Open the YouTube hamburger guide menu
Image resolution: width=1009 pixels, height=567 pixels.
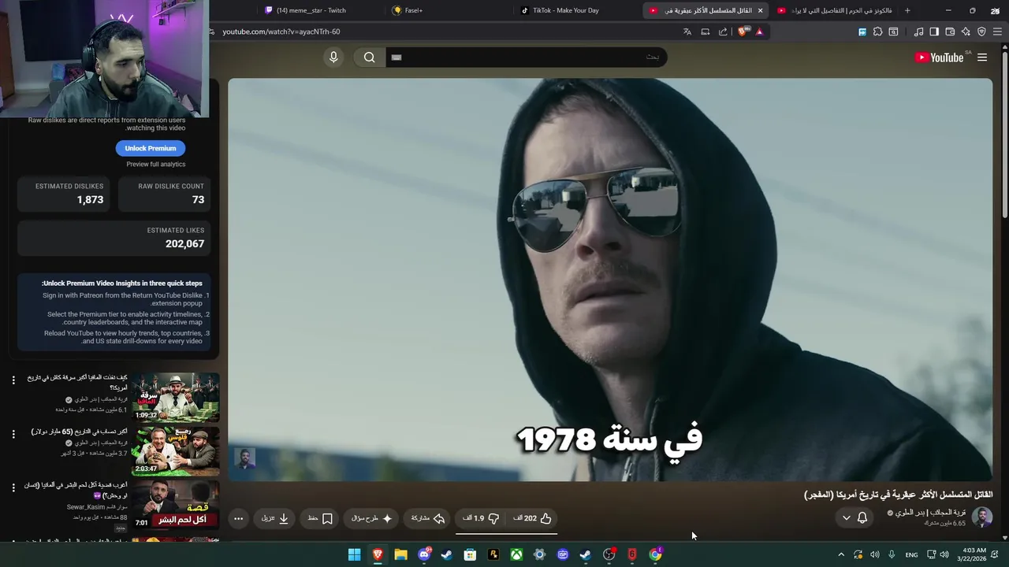coord(982,57)
